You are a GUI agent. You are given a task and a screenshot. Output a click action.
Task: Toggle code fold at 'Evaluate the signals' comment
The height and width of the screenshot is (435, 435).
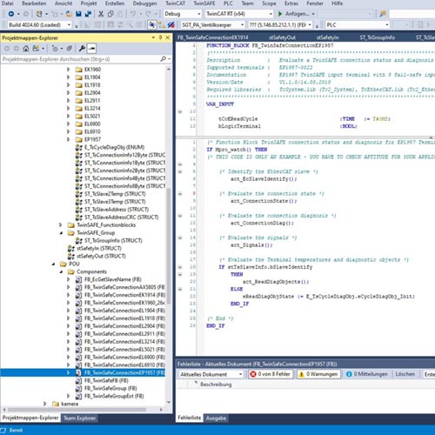point(180,238)
